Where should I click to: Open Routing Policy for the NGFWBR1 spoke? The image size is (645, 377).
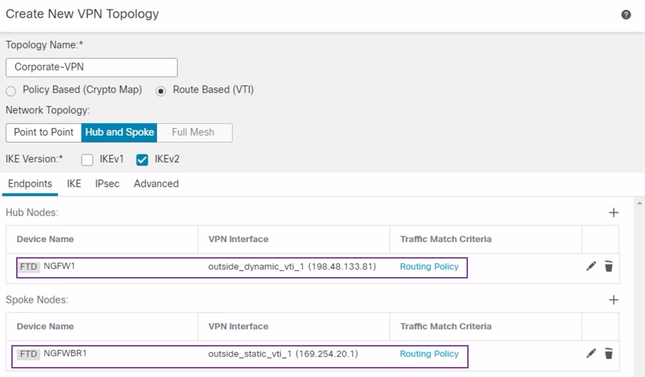coord(428,354)
